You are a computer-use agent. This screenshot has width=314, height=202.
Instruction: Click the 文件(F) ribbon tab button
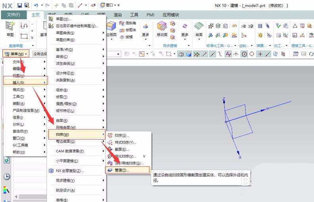click(13, 15)
